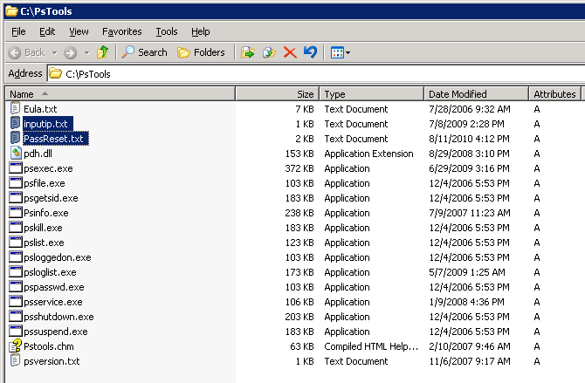The width and height of the screenshot is (585, 383).
Task: Click the file name pspasswd.exe
Action: pos(54,287)
